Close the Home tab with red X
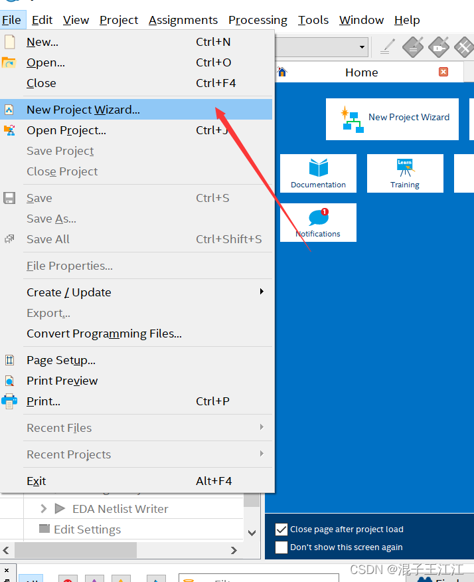 (x=443, y=72)
